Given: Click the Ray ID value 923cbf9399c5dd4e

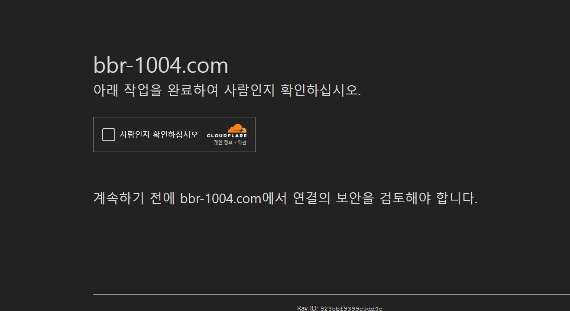Looking at the screenshot, I should 351,308.
